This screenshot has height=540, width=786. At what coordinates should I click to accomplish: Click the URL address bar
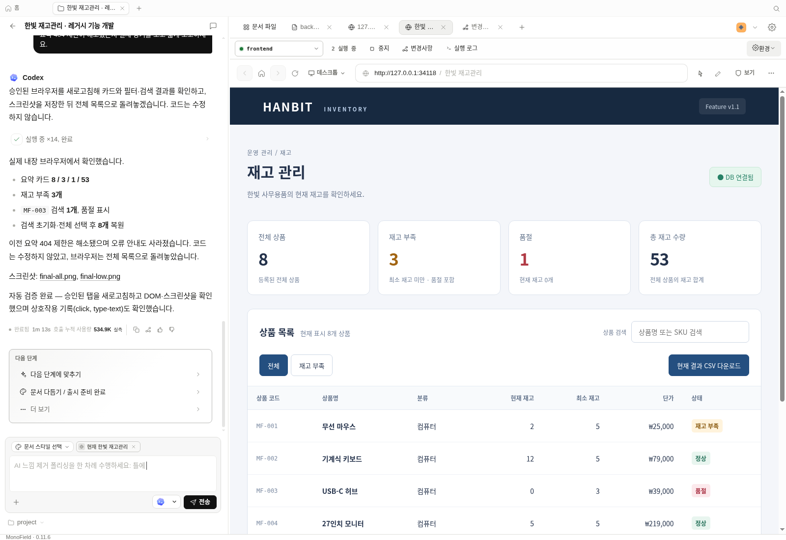pos(521,73)
